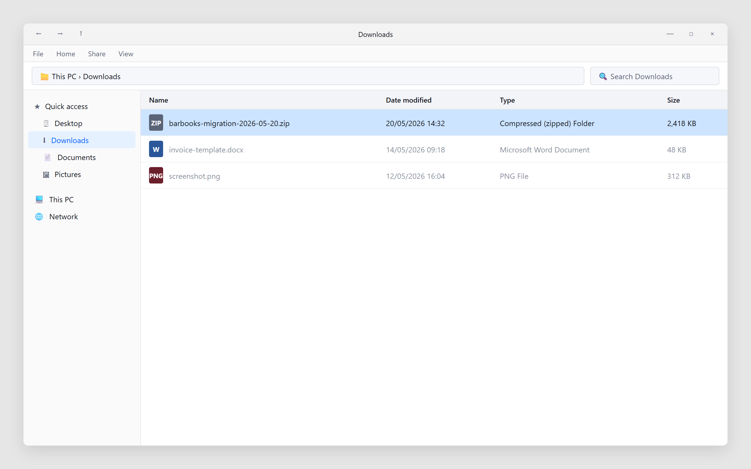The width and height of the screenshot is (751, 469).
Task: Minimize the Downloads window
Action: 670,34
